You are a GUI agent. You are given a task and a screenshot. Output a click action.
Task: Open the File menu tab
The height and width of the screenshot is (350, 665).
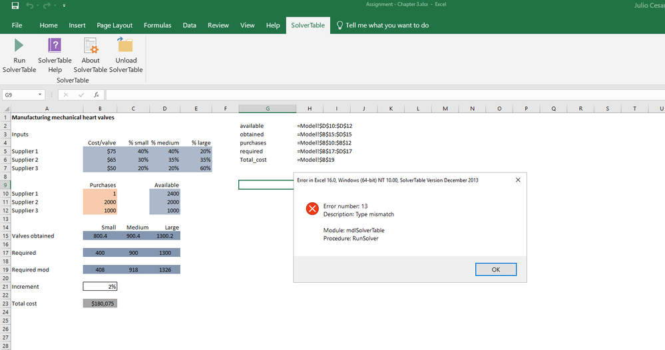tap(17, 25)
